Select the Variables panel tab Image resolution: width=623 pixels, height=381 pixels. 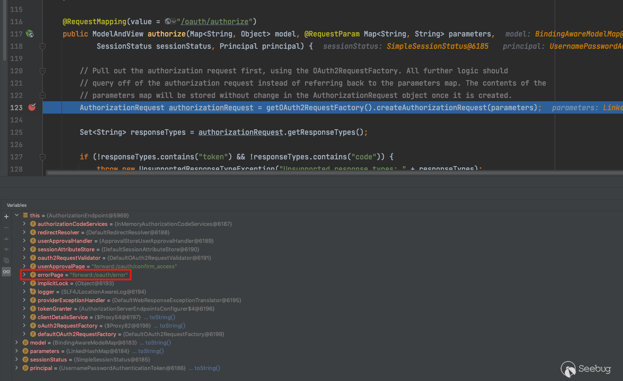pos(17,205)
